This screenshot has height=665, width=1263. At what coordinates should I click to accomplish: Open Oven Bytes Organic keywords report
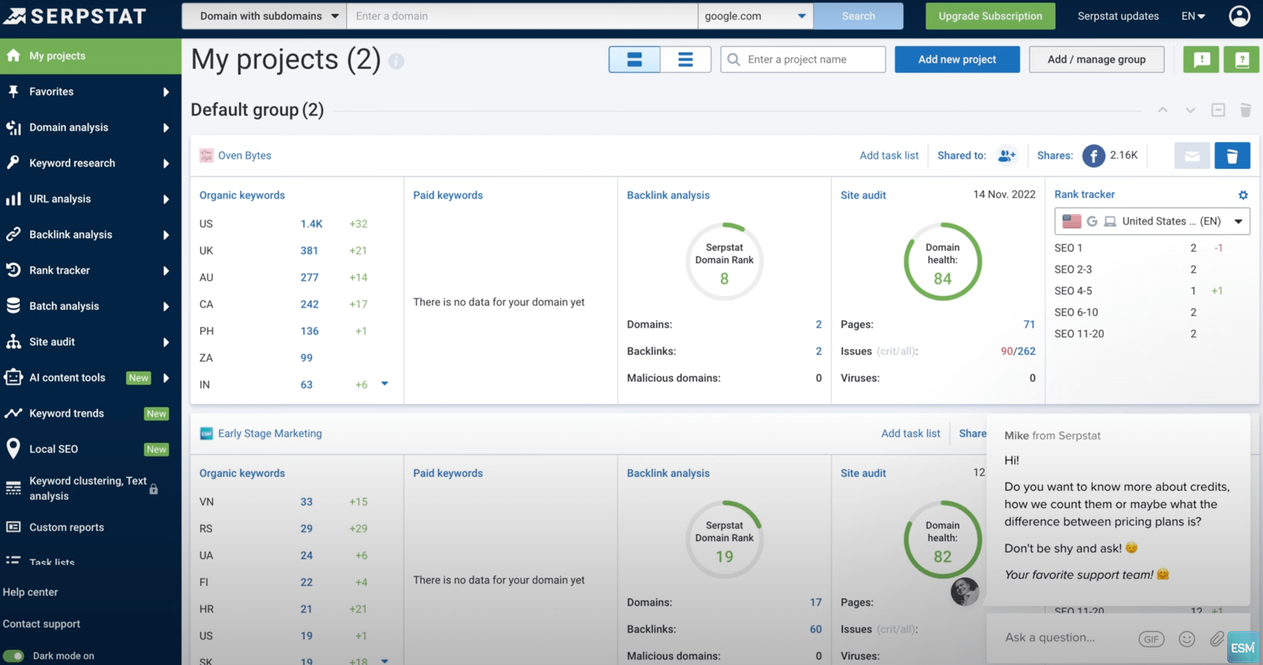(x=242, y=195)
